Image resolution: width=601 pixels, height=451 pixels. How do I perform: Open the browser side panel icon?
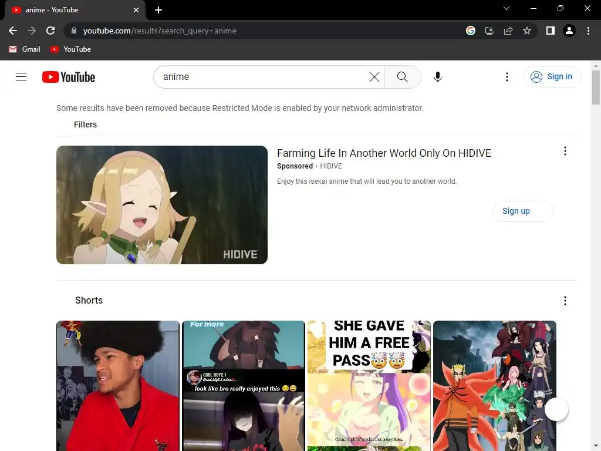[551, 31]
